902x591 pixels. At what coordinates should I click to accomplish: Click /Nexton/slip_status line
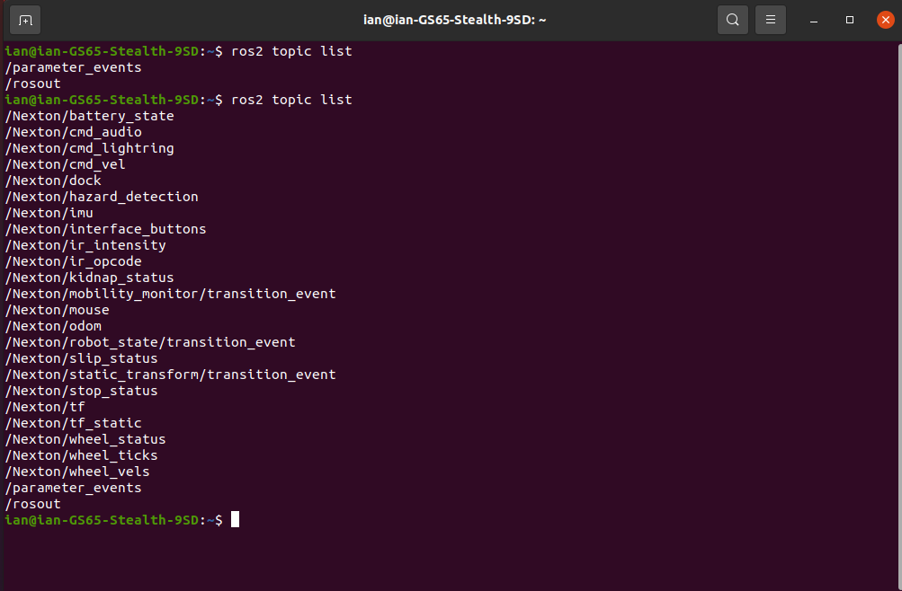[82, 358]
